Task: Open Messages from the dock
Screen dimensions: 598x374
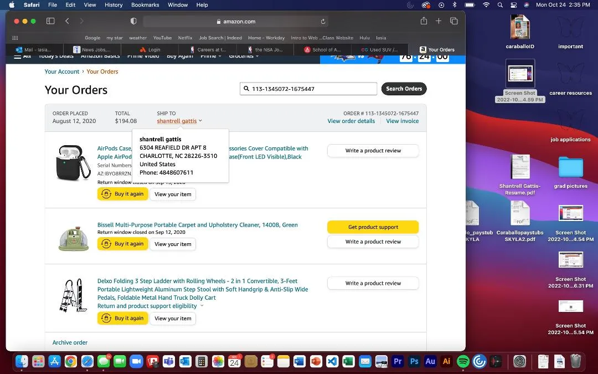Action: pos(104,361)
